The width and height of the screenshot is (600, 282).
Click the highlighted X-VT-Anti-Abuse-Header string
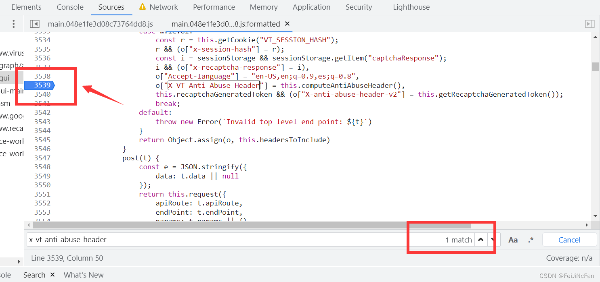214,85
